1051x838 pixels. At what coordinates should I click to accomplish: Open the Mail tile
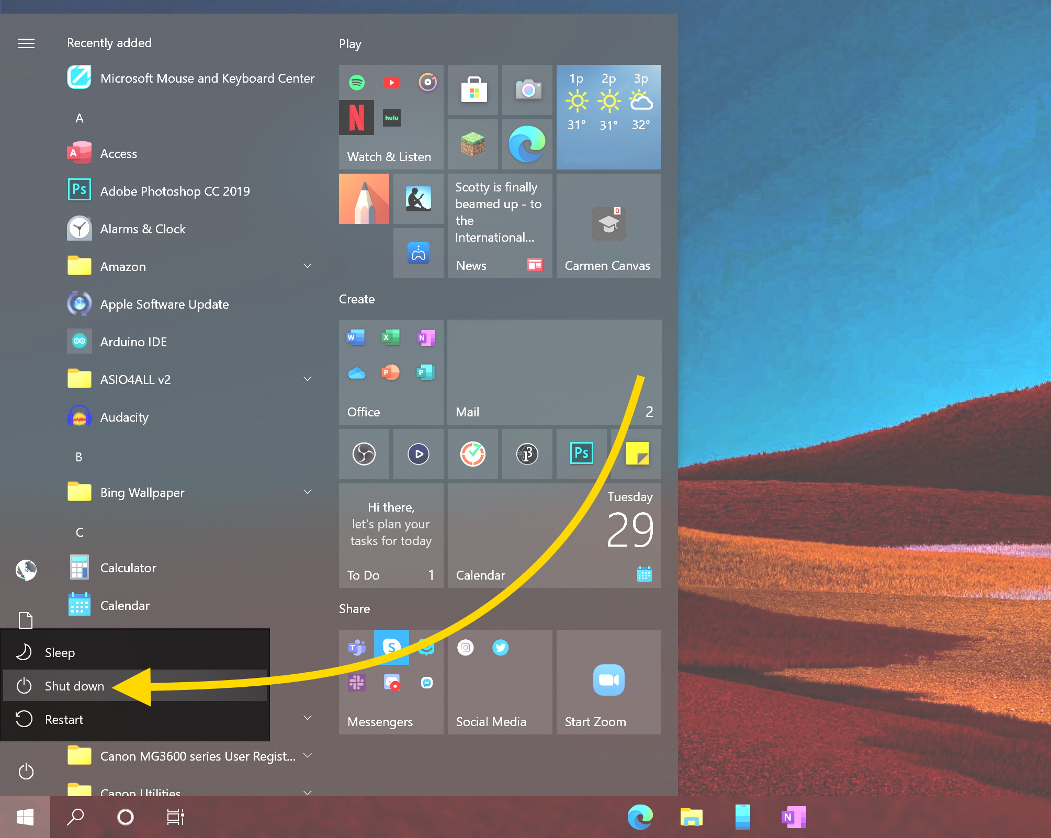(x=555, y=372)
